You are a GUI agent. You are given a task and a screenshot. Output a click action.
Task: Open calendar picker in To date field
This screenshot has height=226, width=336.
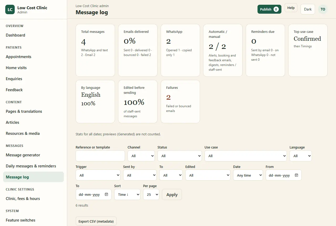pyautogui.click(x=106, y=194)
